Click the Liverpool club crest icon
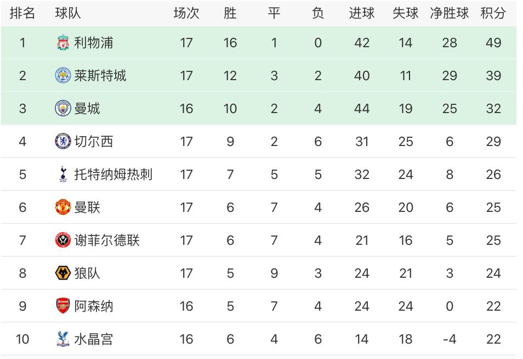Screen dimensions: 523x359 pyautogui.click(x=63, y=43)
